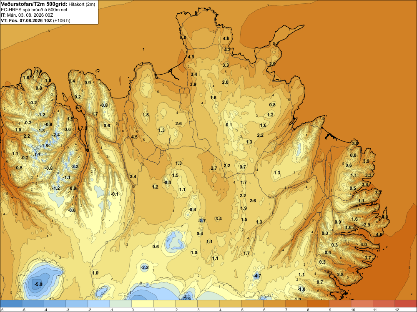Click the temperature value "-2.2"
Screen dimensions: 417x312
[x=144, y=267]
